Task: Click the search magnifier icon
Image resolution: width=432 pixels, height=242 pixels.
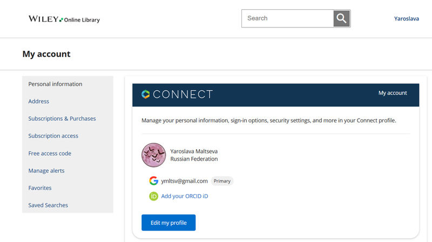Action: click(341, 18)
